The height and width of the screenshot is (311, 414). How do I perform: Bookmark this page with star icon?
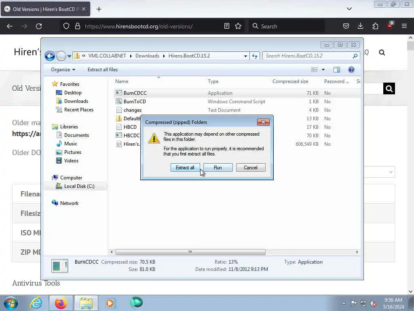[238, 26]
